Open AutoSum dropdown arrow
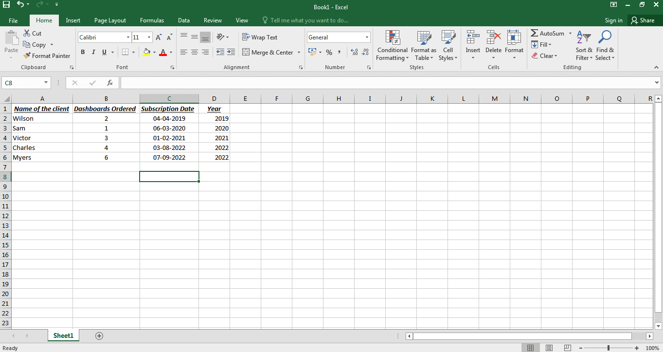Screen dimensions: 663x352 point(570,33)
